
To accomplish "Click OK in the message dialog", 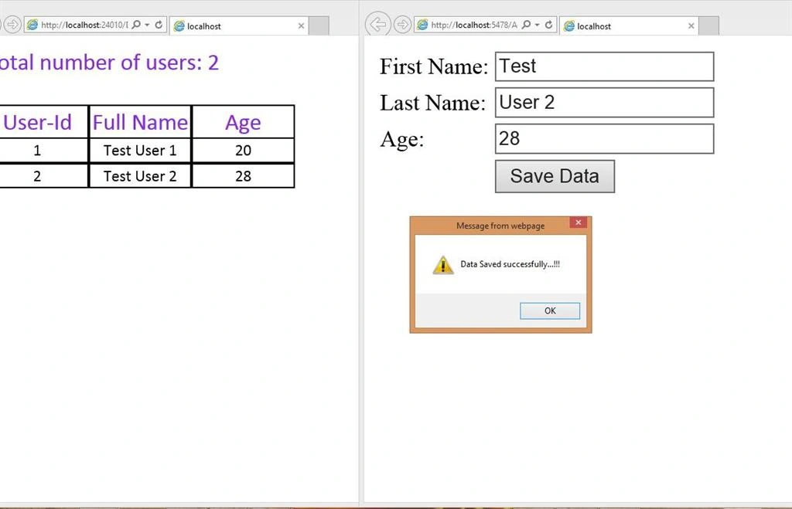I will tap(550, 310).
